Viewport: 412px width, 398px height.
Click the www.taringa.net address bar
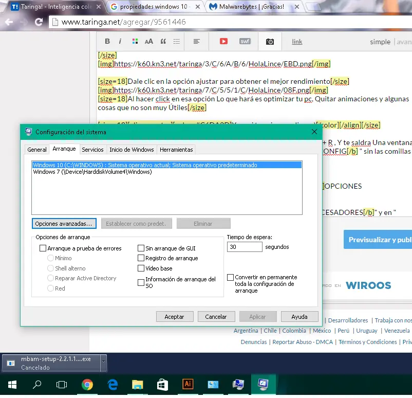point(231,22)
